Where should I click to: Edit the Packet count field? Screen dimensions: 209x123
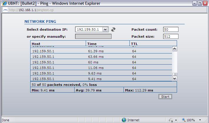(x=171, y=30)
